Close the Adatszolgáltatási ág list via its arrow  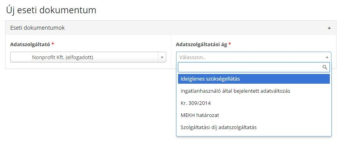[x=327, y=57]
